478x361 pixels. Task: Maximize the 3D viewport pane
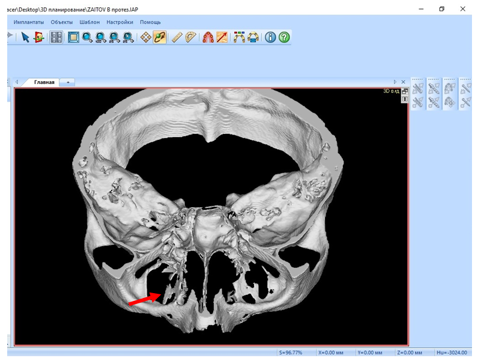coord(405,91)
